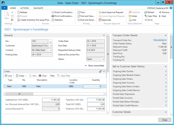This screenshot has height=125, width=174.
Task: Open Transport Order No. TRNL90000018 link
Action: pyautogui.click(x=160, y=40)
